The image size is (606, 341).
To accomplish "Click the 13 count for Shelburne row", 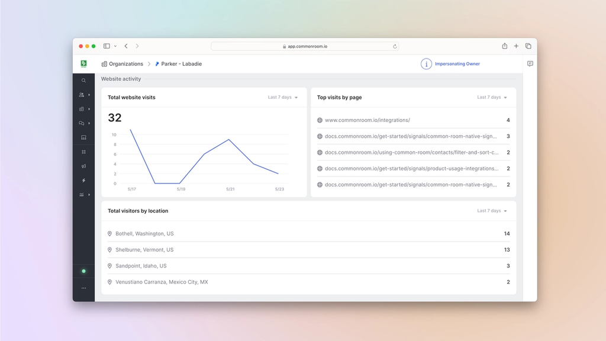I will (507, 250).
